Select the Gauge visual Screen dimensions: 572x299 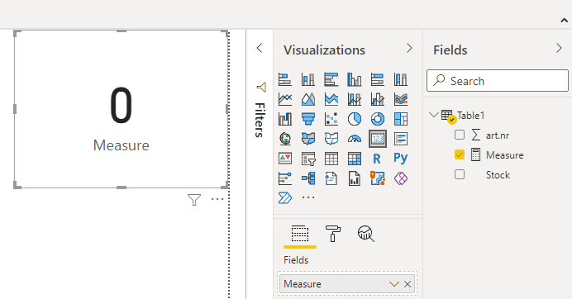[x=355, y=139]
